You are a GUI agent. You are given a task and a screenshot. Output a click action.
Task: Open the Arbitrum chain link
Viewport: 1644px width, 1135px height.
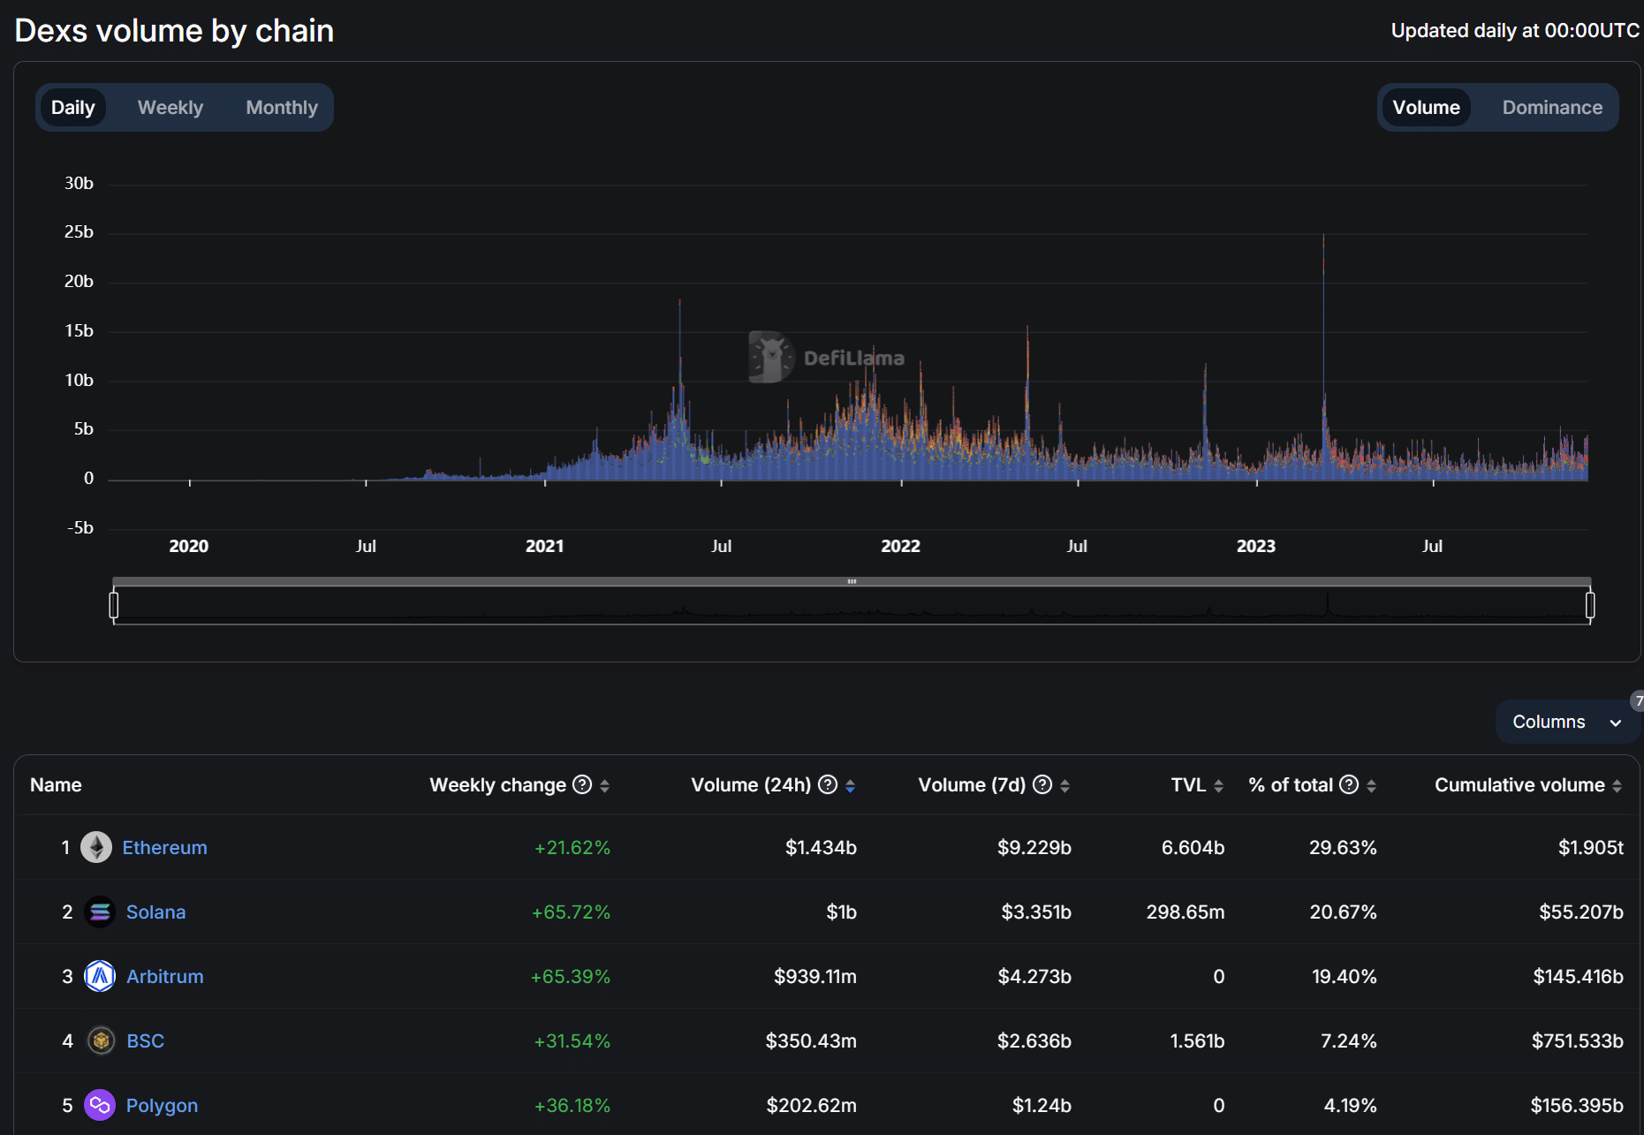164,976
